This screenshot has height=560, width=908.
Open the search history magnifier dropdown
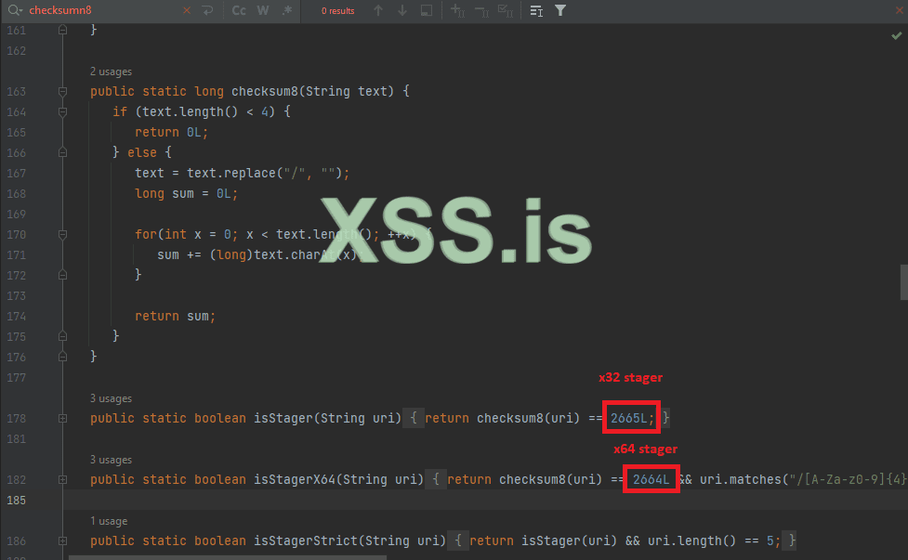(x=15, y=10)
